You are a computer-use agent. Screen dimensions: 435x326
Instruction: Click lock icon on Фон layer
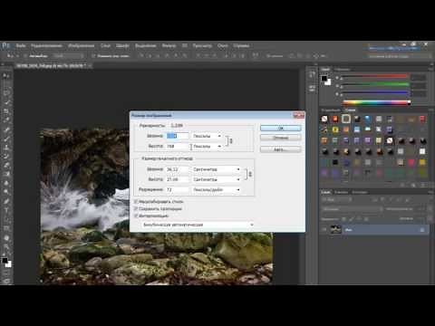tap(422, 230)
